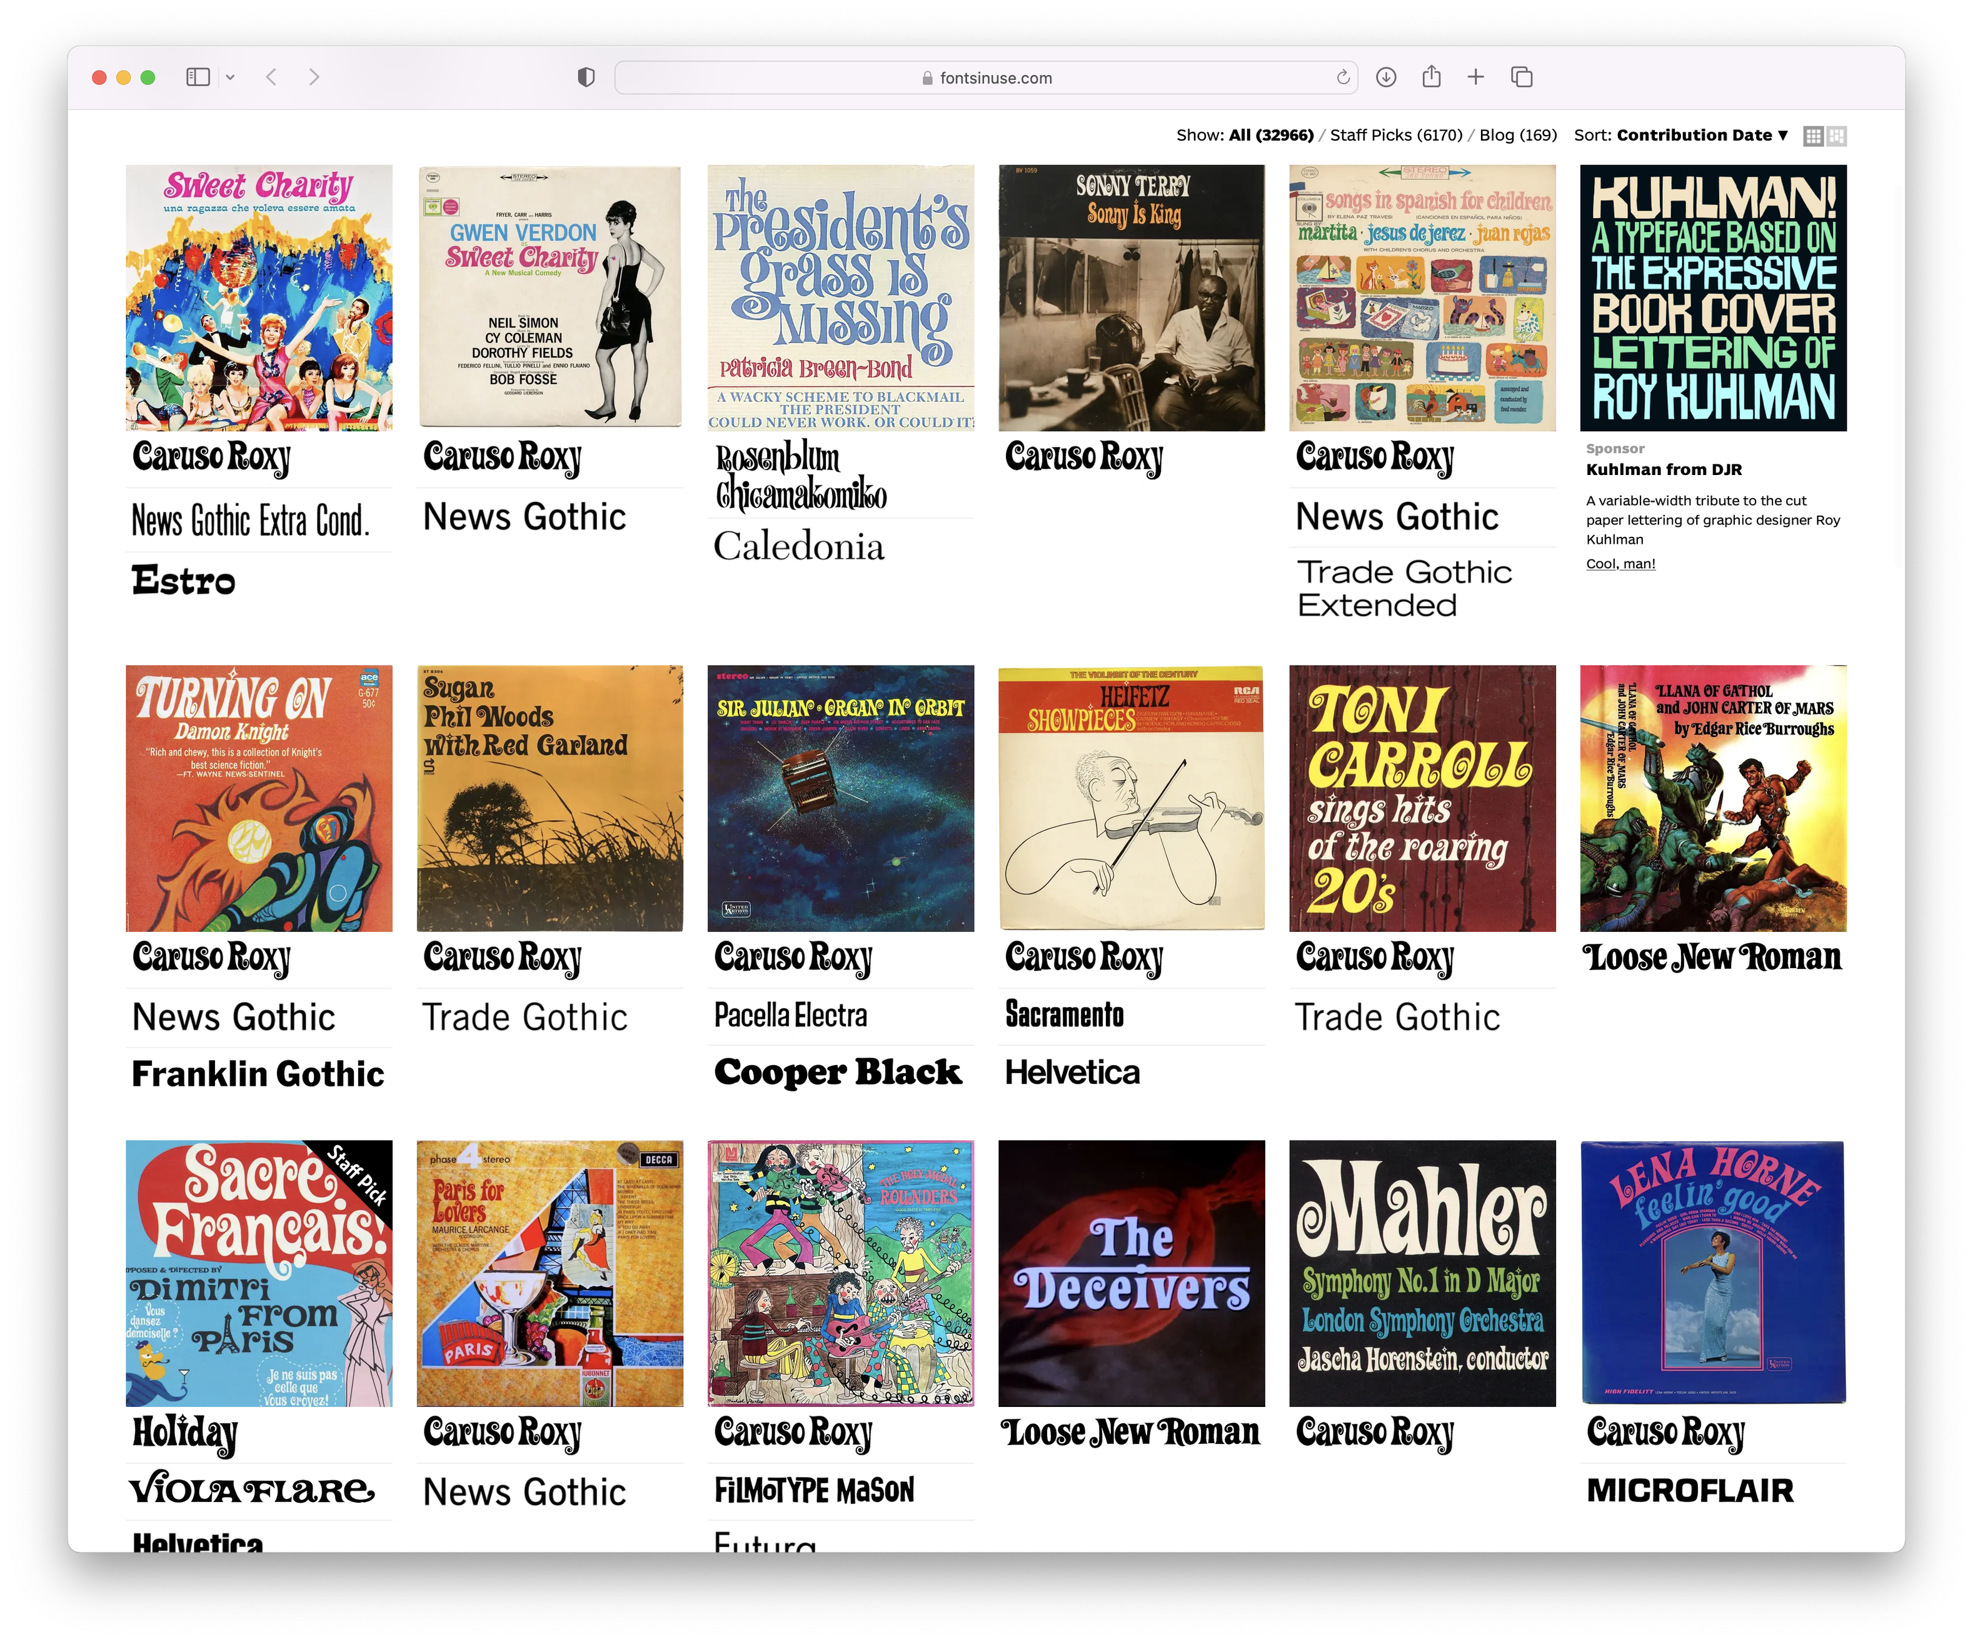Show the Safari sidebar
Image resolution: width=1973 pixels, height=1642 pixels.
coord(198,77)
